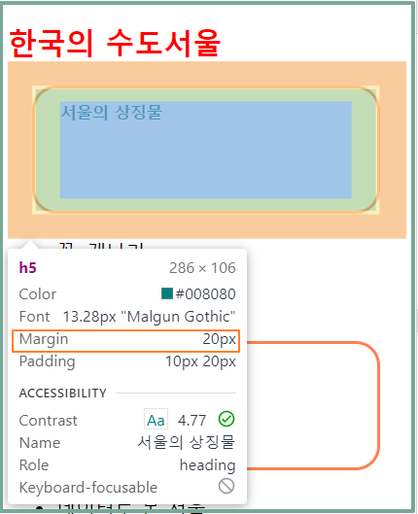Click the ACCESSIBILITY section header
This screenshot has width=418, height=514.
point(63,394)
